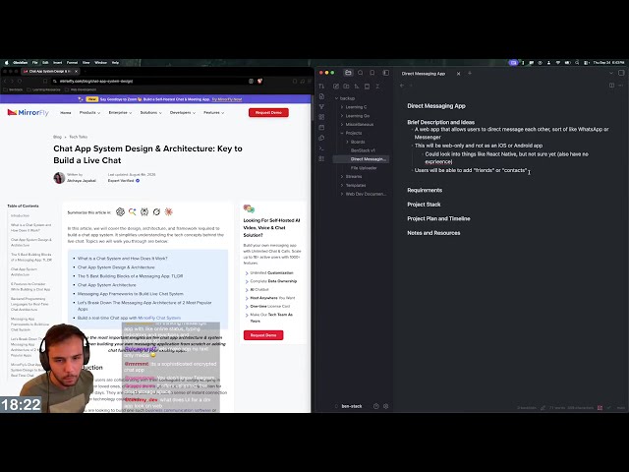Screen dimensions: 629x472
Task: Toggle the Obsidian right sidebar
Action: point(621,73)
